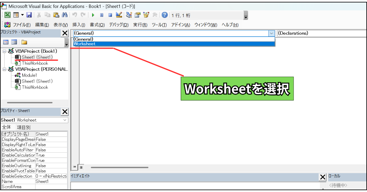Click the EnableCalculation property value
Image resolution: width=367 pixels, height=192 pixels.
pos(51,155)
